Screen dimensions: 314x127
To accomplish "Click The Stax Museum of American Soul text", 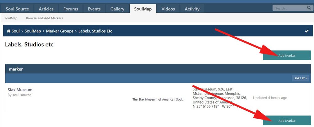I will pos(158,99).
